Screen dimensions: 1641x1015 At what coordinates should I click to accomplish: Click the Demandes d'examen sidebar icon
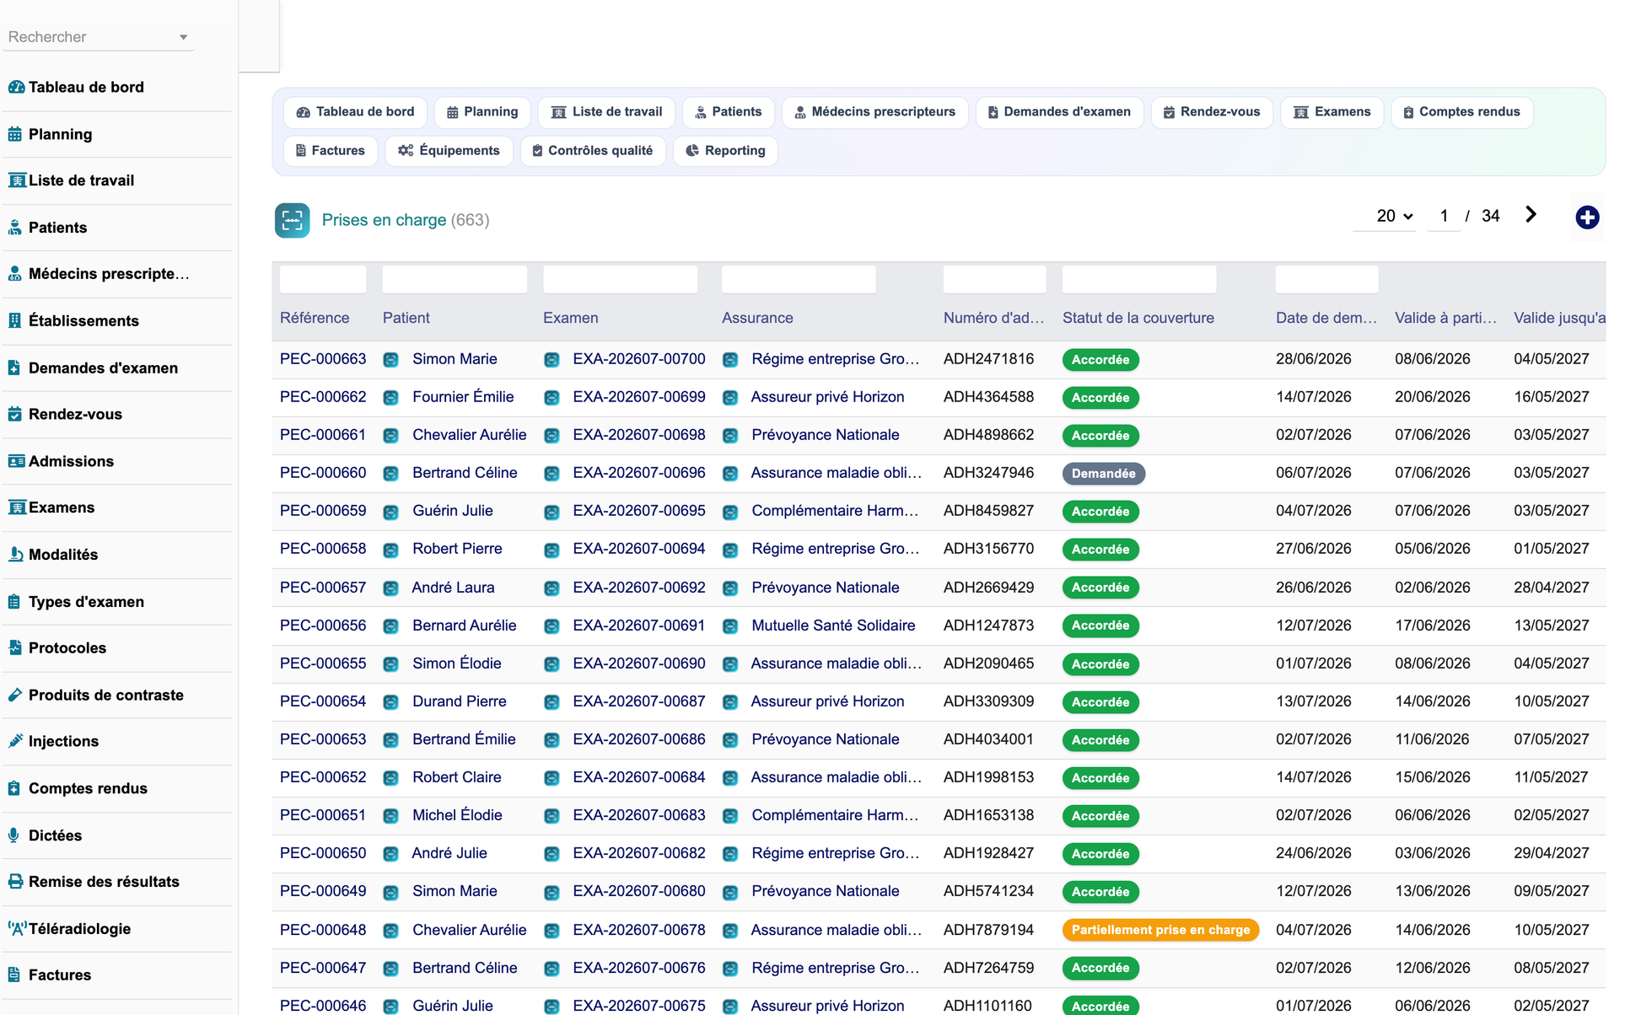point(15,368)
